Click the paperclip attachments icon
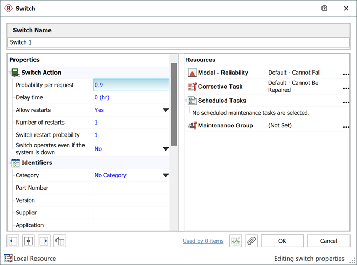The height and width of the screenshot is (265, 357). [251, 241]
